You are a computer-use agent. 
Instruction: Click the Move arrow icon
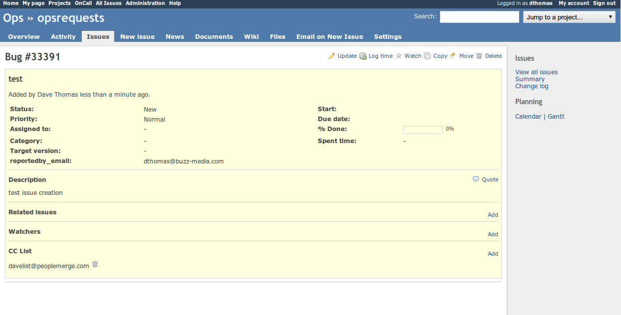[x=453, y=56]
